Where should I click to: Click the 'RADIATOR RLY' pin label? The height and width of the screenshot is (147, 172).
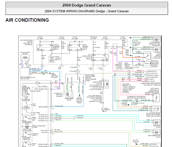(x=153, y=71)
